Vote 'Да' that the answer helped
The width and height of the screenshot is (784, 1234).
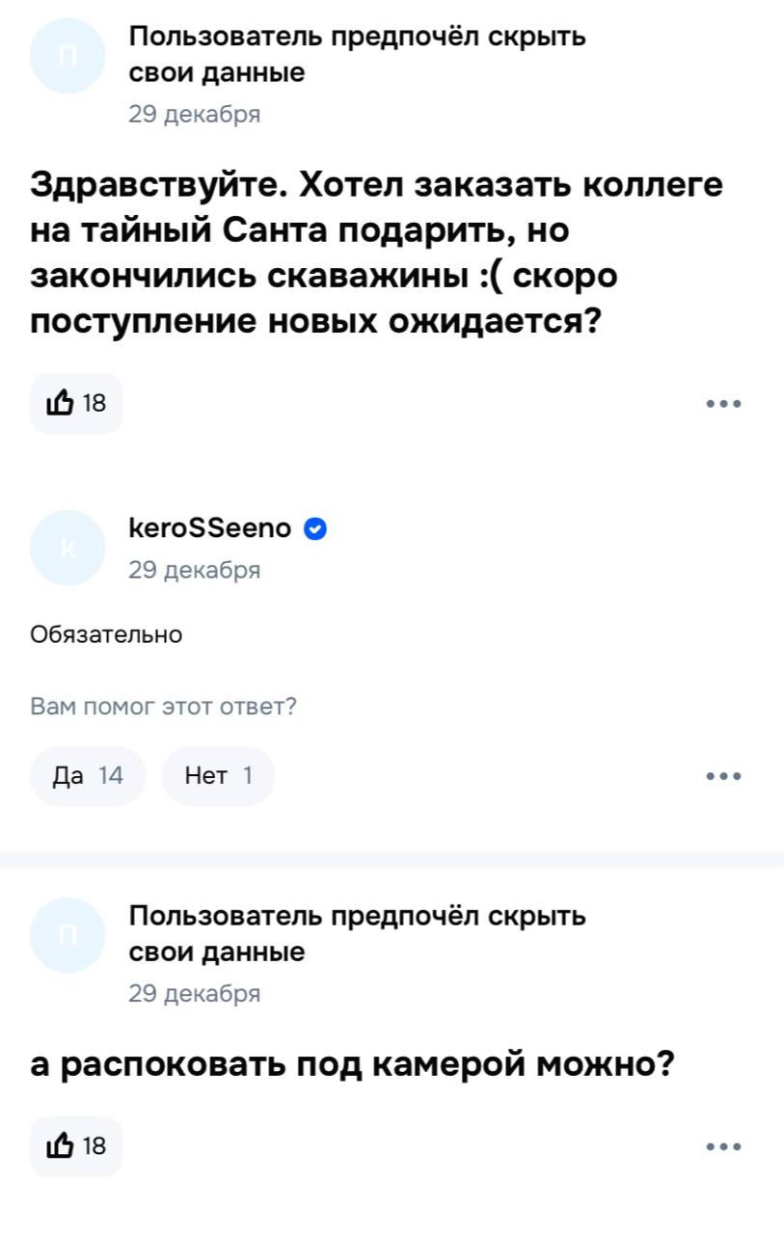click(x=88, y=775)
